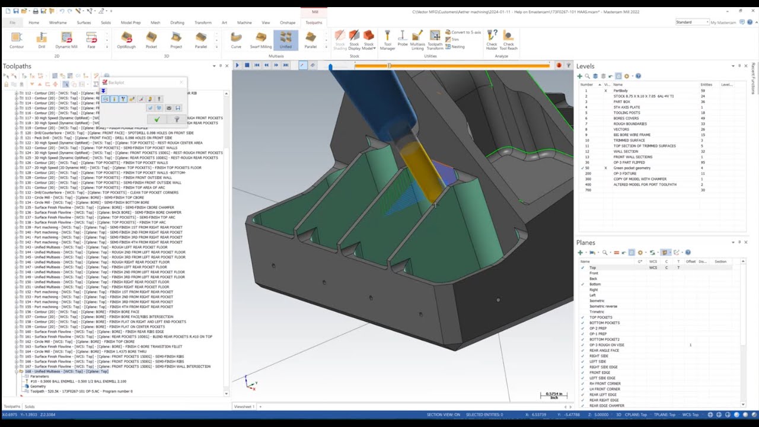Open the OptiRough 3D toolpath
Viewport: 759px width, 427px height.
point(126,40)
